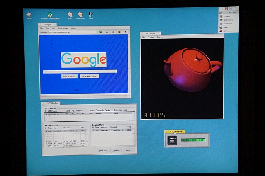Click the clock time in Deskbar
The image size is (265, 176).
click(232, 12)
